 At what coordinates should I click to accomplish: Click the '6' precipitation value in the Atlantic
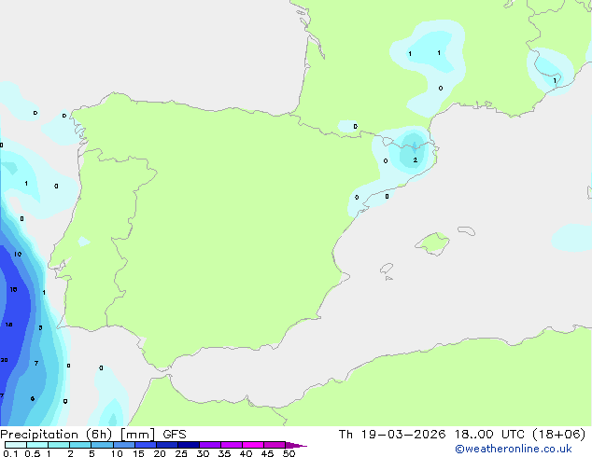pyautogui.click(x=33, y=398)
